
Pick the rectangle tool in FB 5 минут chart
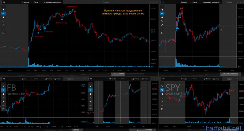(162, 33)
